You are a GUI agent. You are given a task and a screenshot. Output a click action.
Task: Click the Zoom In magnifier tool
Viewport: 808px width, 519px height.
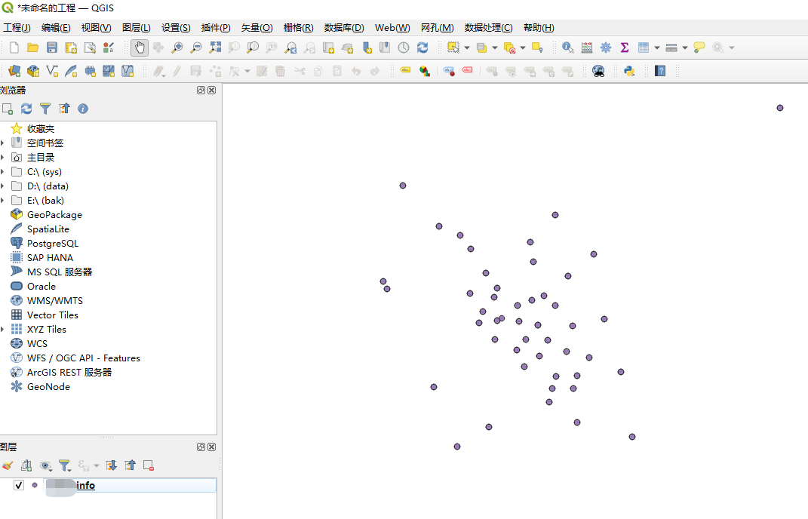point(177,48)
